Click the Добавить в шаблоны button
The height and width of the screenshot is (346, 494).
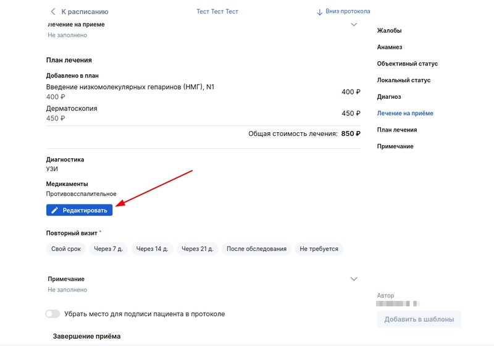tap(419, 319)
